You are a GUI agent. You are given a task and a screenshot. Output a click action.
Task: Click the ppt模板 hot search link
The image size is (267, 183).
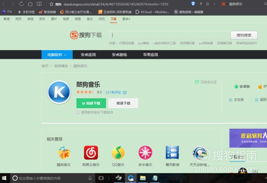(143, 43)
